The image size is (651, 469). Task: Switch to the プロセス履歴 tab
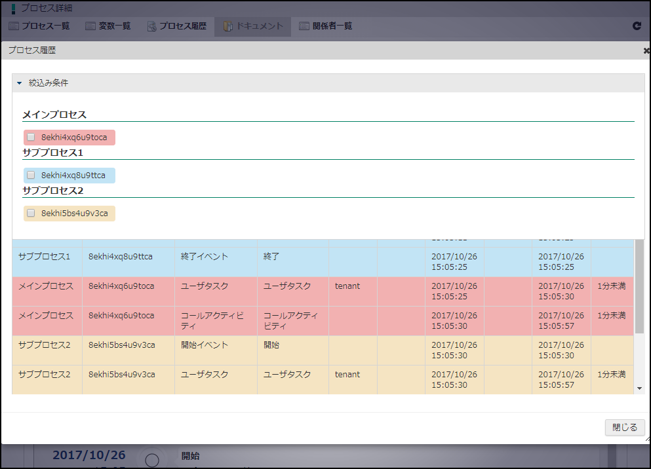click(x=177, y=26)
